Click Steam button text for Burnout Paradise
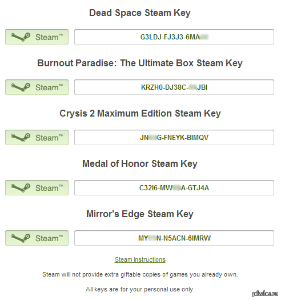The image size is (281, 300). pos(49,87)
